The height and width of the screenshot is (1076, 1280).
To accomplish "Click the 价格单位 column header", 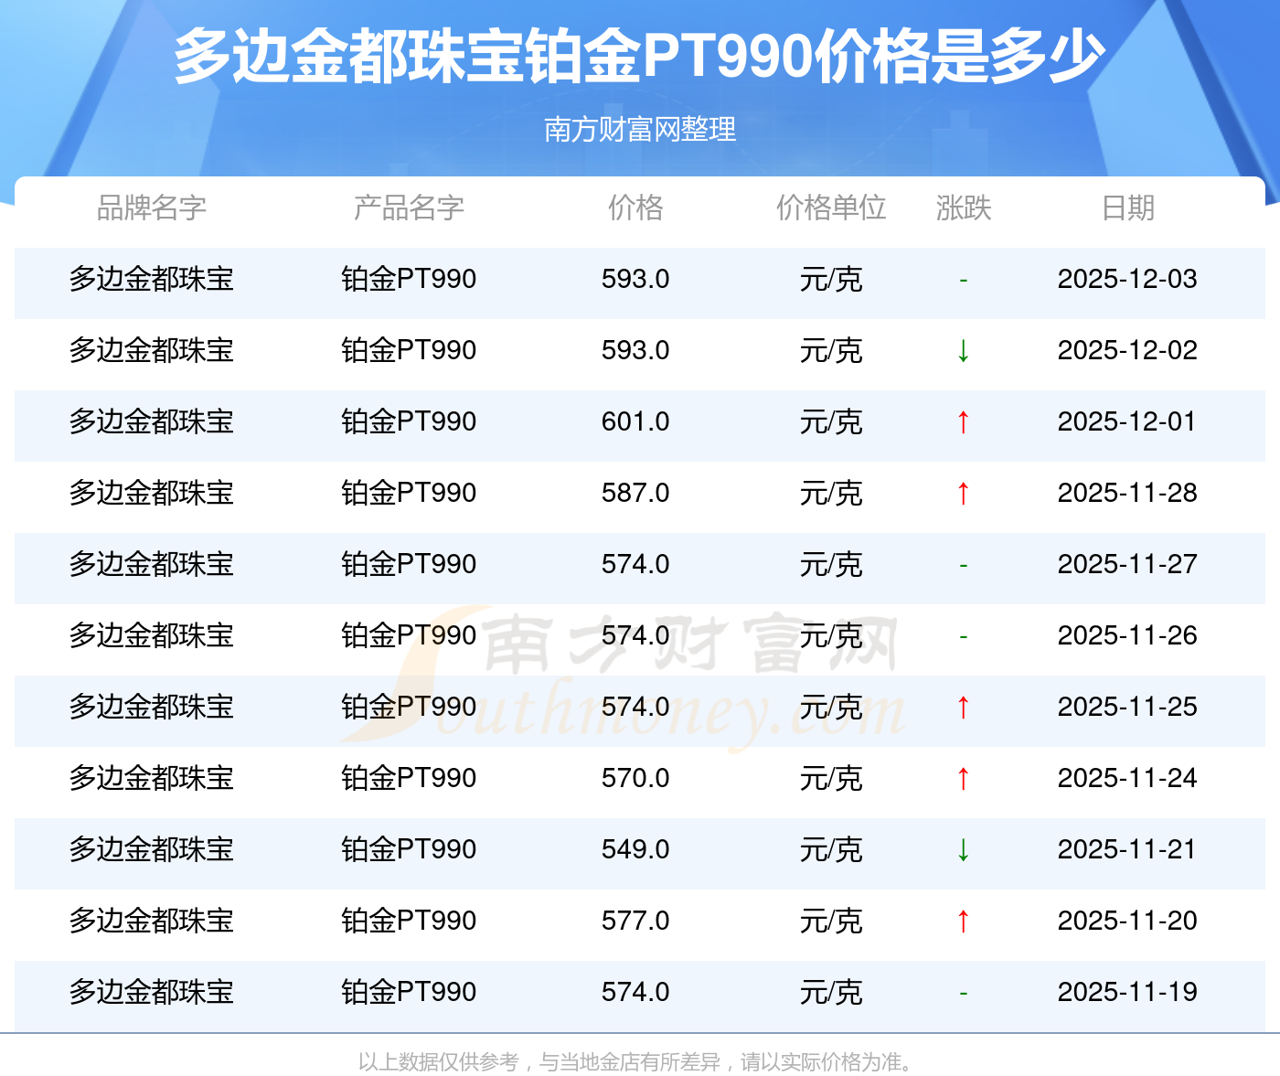I will pos(831,208).
